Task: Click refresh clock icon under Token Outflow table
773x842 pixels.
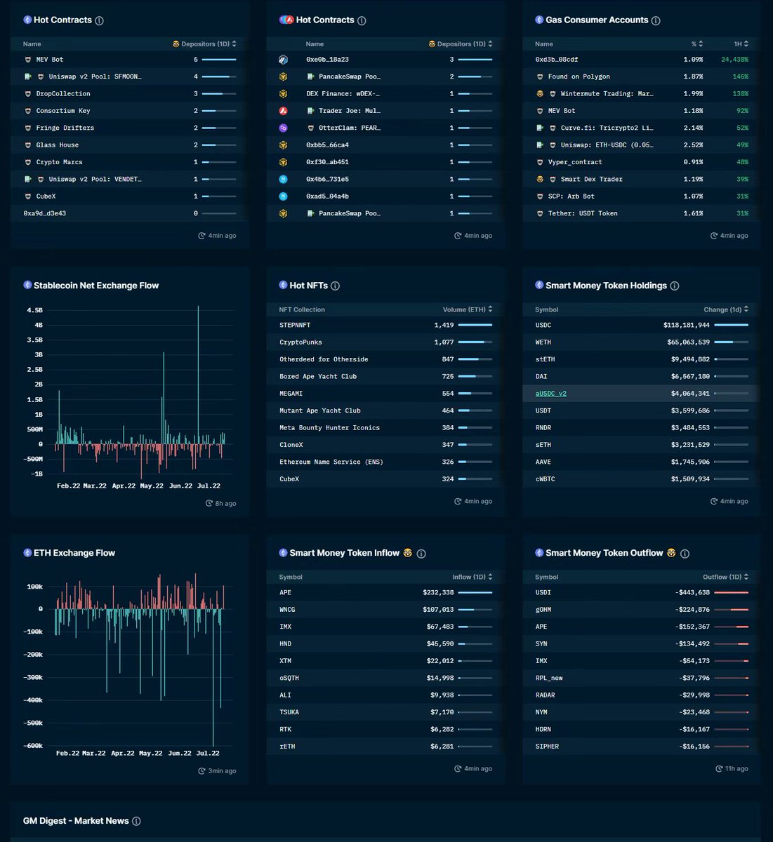Action: pos(719,769)
